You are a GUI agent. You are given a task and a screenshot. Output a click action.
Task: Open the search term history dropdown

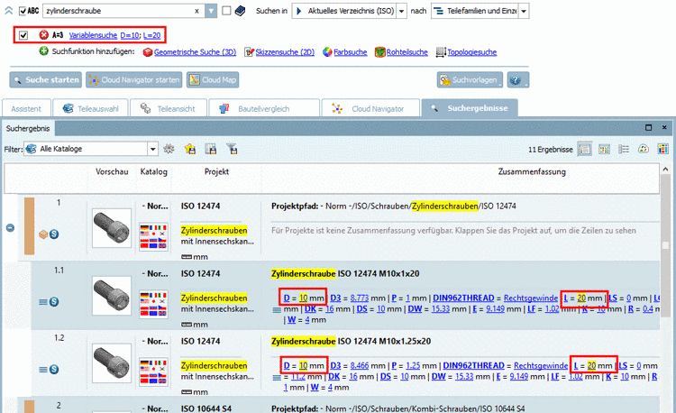211,11
